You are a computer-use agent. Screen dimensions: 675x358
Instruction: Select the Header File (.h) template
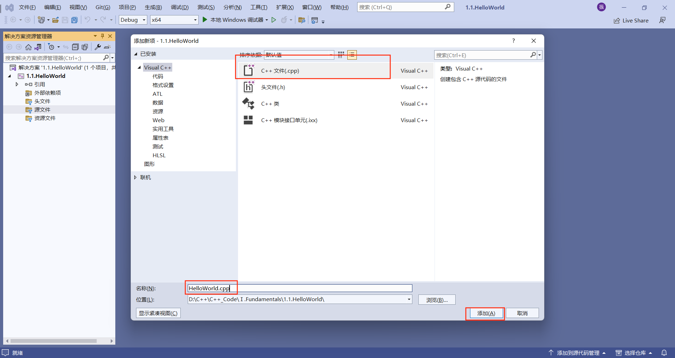pyautogui.click(x=336, y=87)
